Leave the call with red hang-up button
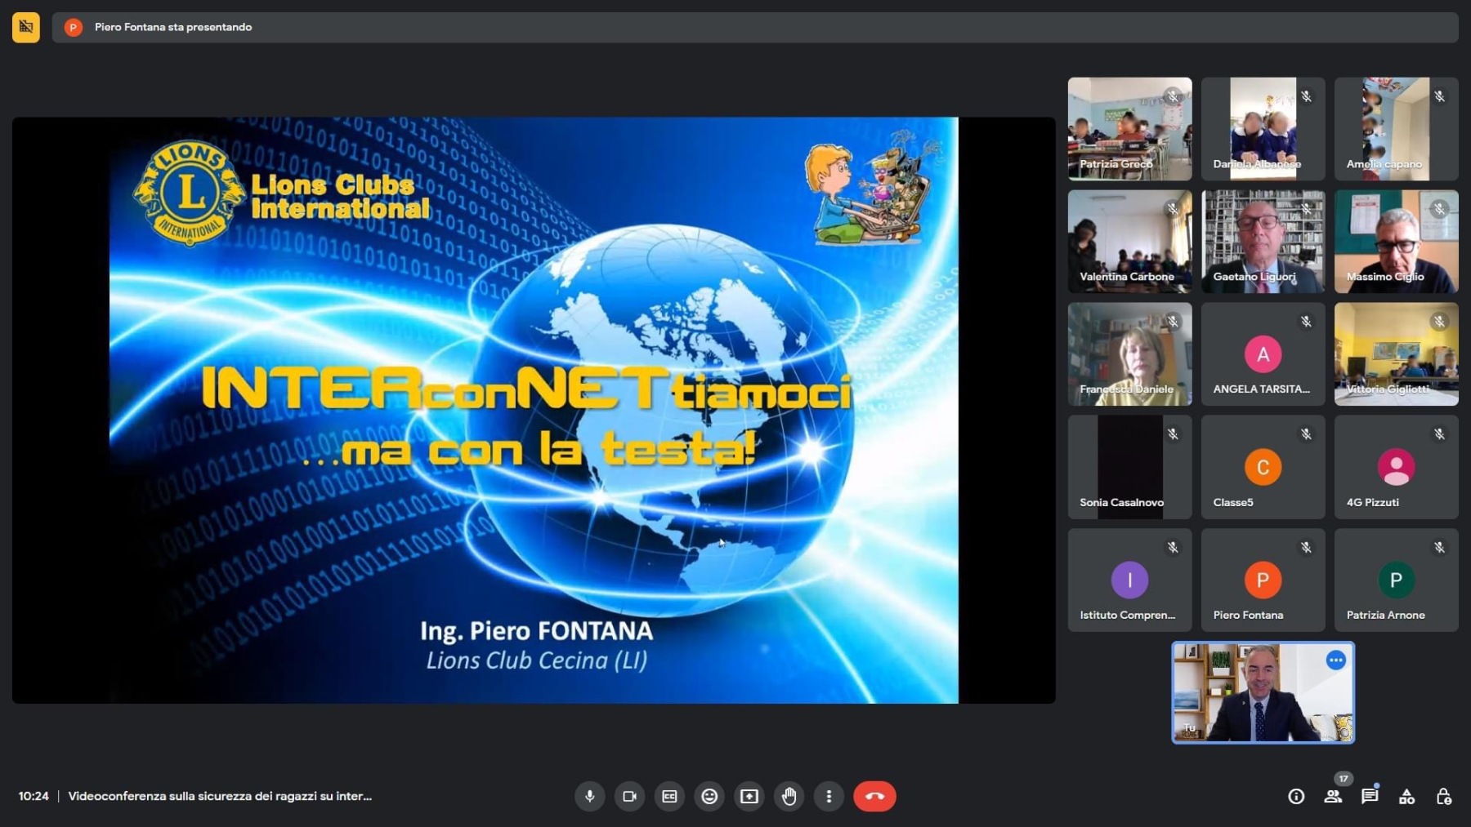Screen dimensions: 1471x827 (874, 796)
